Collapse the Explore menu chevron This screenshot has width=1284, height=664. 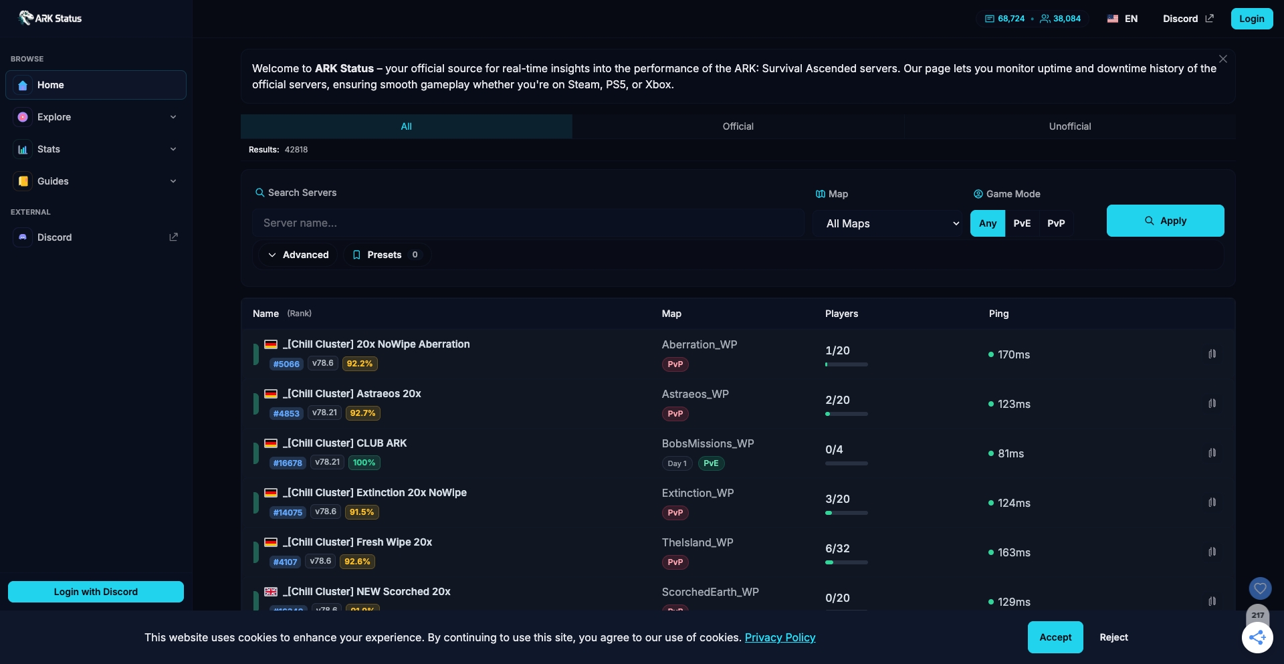click(173, 116)
